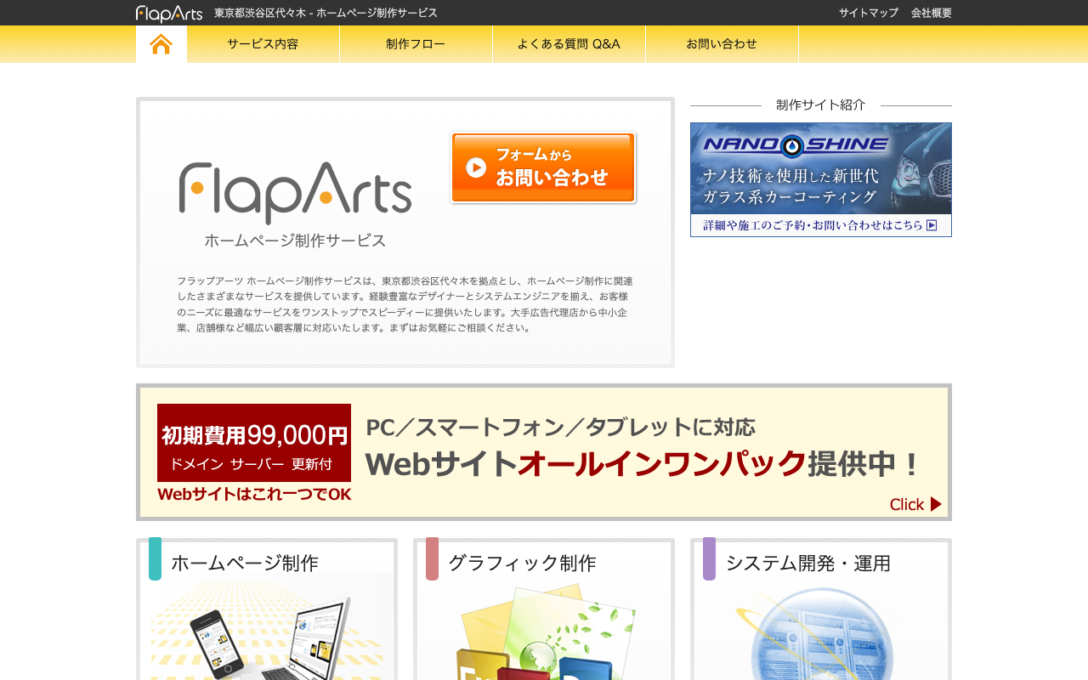The image size is (1088, 680).
Task: Follow the サイトマップ link
Action: click(x=869, y=13)
